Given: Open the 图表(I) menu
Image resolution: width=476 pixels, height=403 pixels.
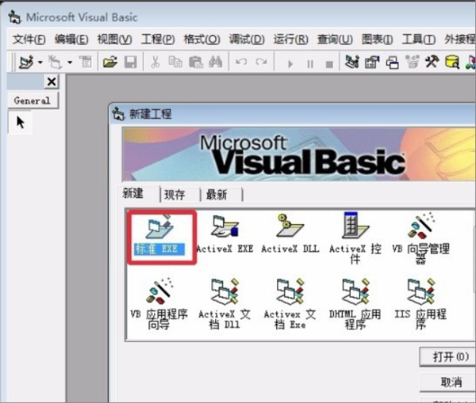Looking at the screenshot, I should coord(378,40).
